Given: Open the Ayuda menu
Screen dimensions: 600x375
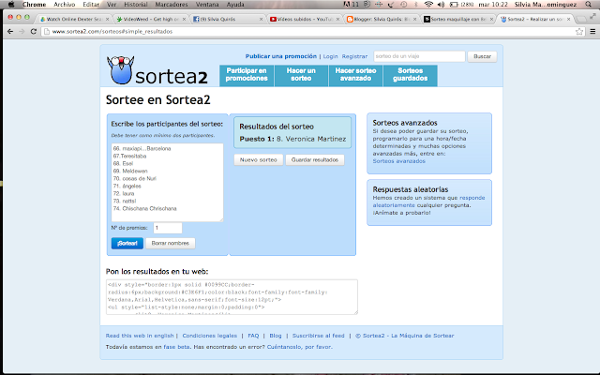Looking at the screenshot, I should 235,4.
